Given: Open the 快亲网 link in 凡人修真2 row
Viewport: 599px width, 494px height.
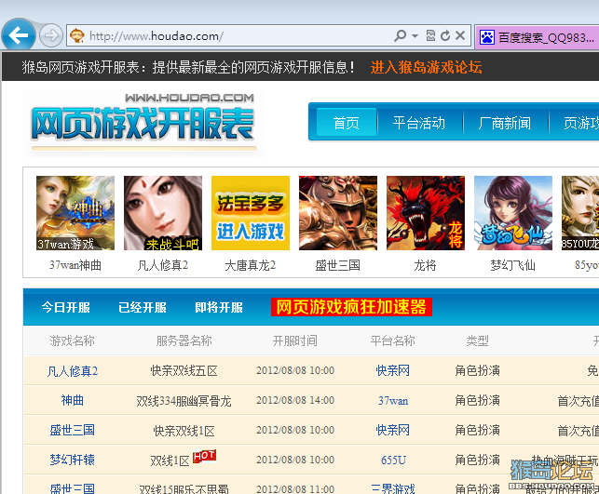Looking at the screenshot, I should tap(393, 370).
